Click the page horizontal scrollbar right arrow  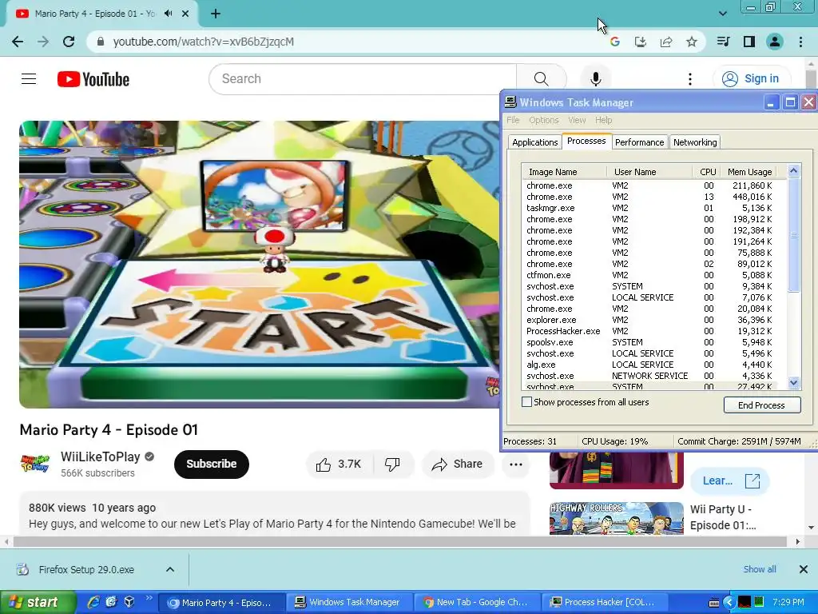[798, 542]
